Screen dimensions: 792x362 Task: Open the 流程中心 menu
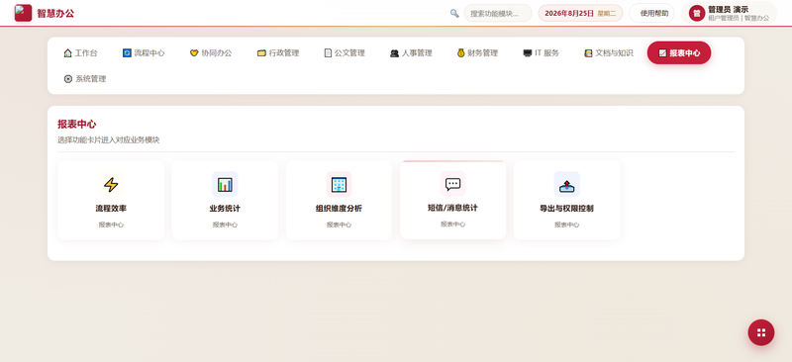click(x=144, y=53)
